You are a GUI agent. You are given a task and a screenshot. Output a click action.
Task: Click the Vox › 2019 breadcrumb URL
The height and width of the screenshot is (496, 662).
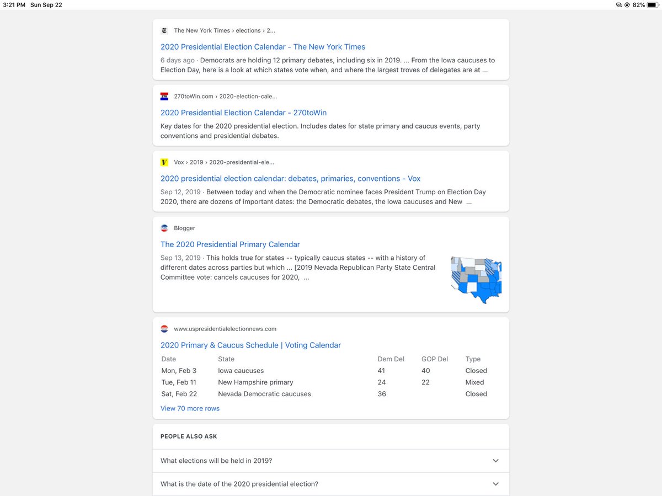(x=223, y=162)
